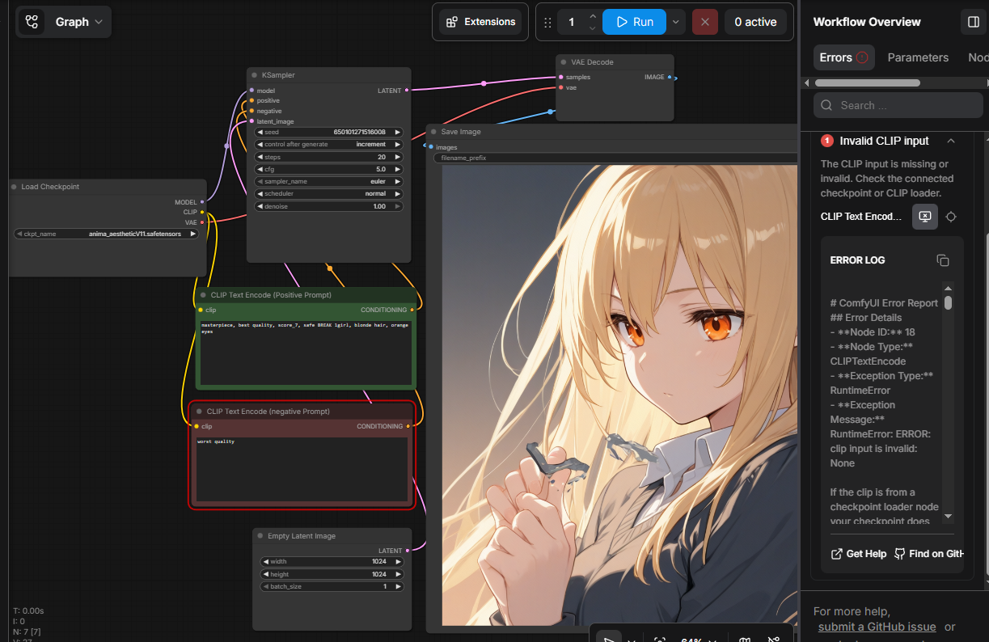Decrement the seed with its left arrow
Image resolution: width=989 pixels, height=642 pixels.
260,132
